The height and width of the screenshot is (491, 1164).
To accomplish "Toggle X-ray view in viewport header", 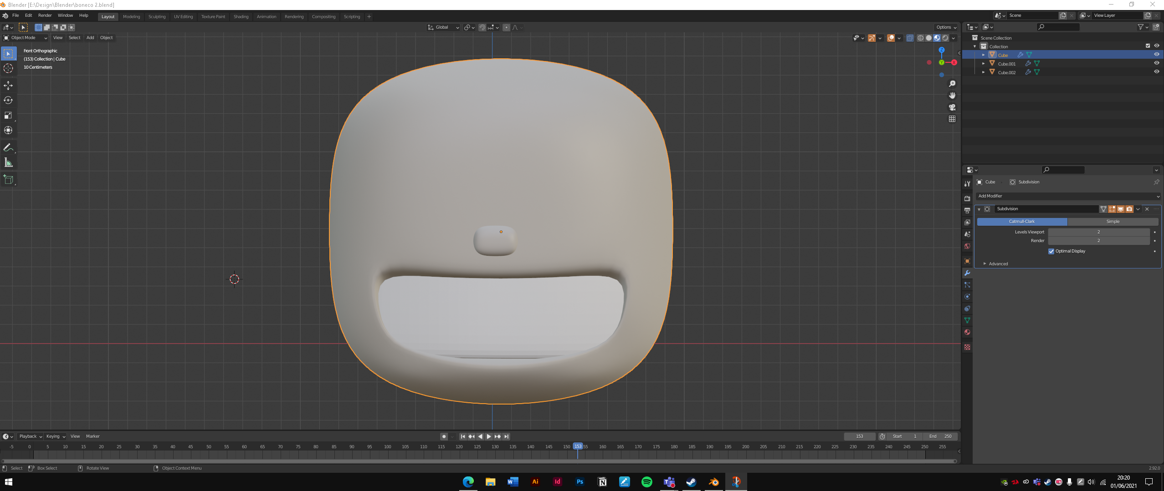I will (910, 38).
